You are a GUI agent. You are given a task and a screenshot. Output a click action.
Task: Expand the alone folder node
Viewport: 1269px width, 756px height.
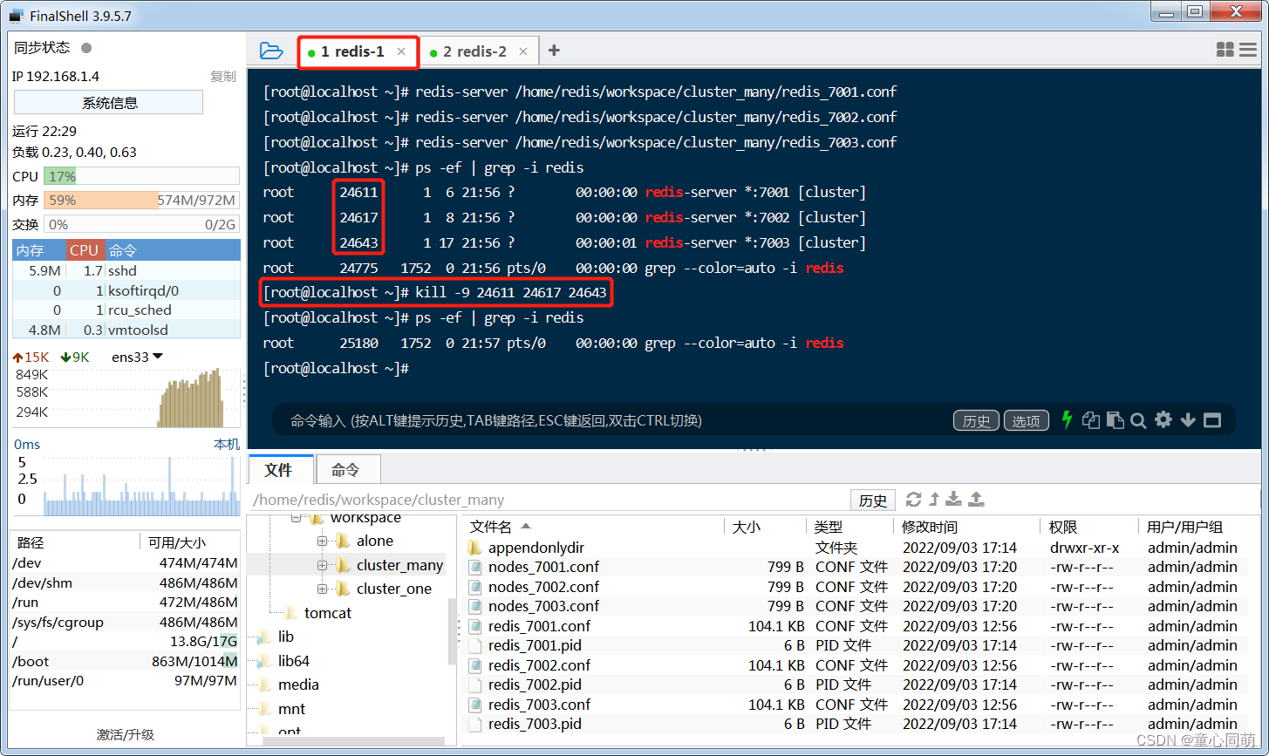point(322,541)
